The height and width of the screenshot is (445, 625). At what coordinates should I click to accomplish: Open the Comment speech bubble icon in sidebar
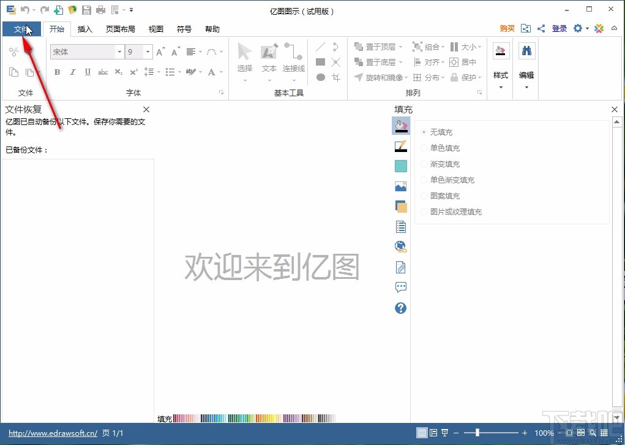pos(400,287)
